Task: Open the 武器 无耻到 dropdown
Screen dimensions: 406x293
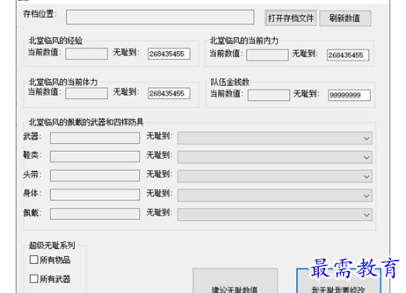Action: click(275, 138)
